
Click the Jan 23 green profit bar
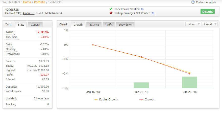[x=189, y=82]
